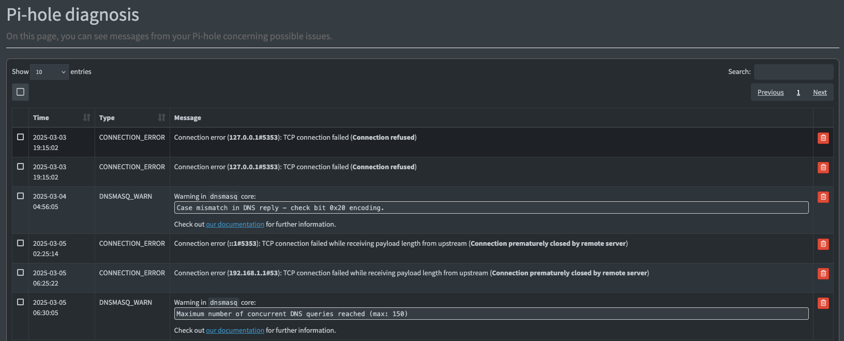The image size is (844, 341).
Task: Click the Case mismatch in DNS reply text
Action: pos(280,207)
